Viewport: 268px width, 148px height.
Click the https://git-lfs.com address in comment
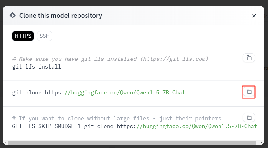pyautogui.click(x=174, y=59)
